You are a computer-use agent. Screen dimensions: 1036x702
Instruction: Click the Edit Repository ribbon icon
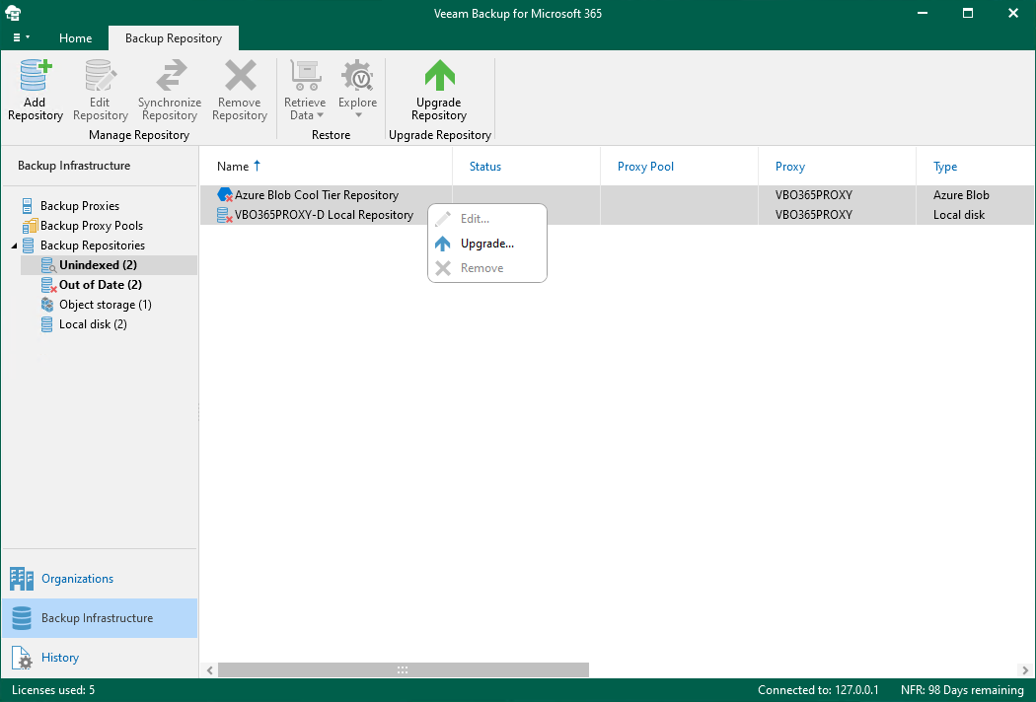tap(101, 75)
